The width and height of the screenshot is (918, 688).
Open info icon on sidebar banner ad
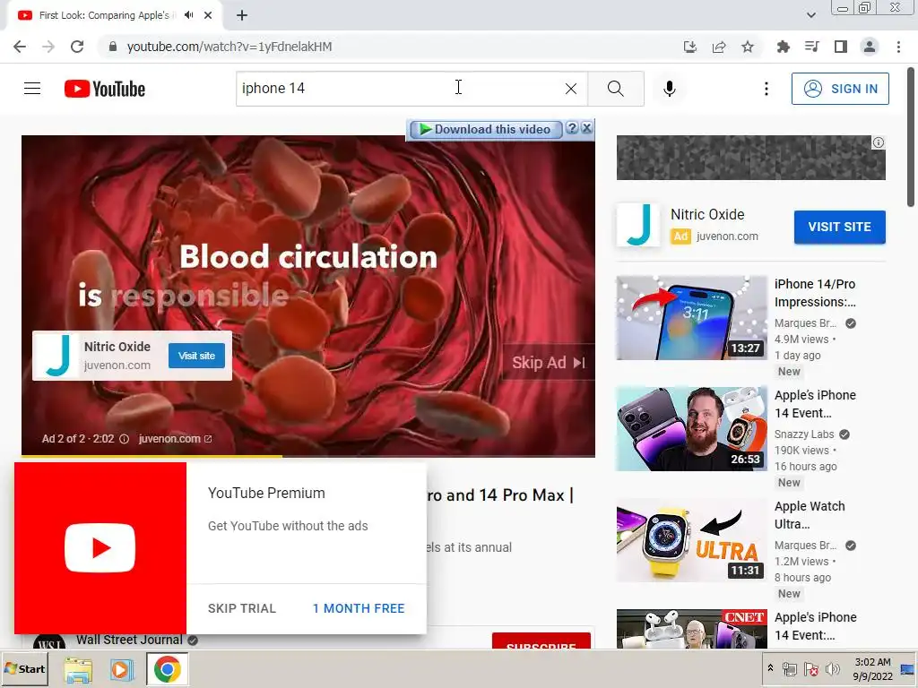(879, 142)
